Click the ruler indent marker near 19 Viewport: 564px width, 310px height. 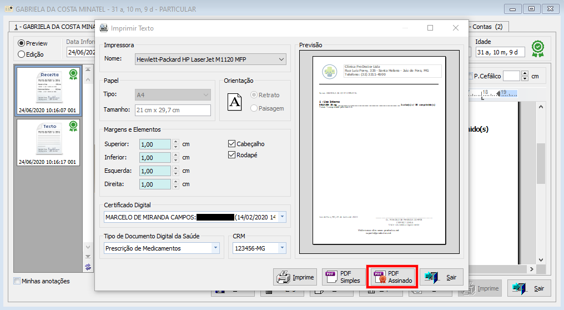(498, 93)
